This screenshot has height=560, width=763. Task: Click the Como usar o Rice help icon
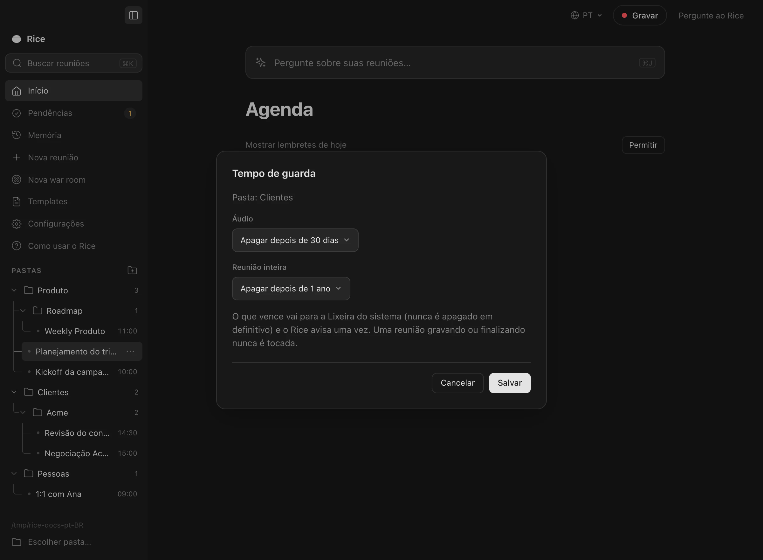[x=17, y=246]
